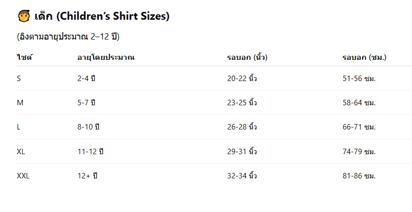Click the XXL size cell
412x212 pixels.
(23, 176)
